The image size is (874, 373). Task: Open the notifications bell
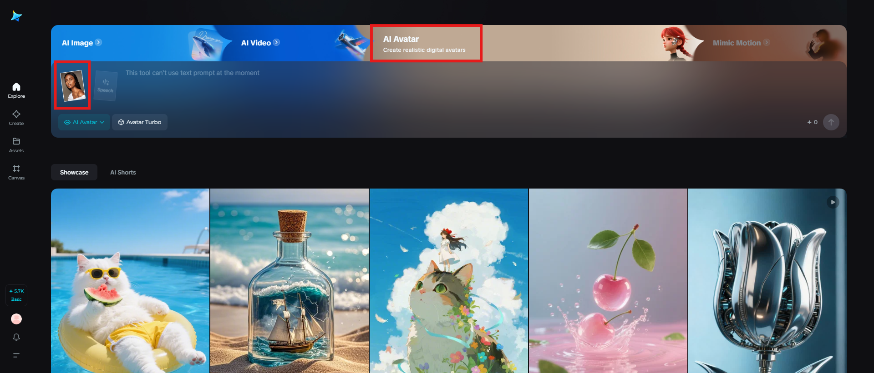point(16,337)
